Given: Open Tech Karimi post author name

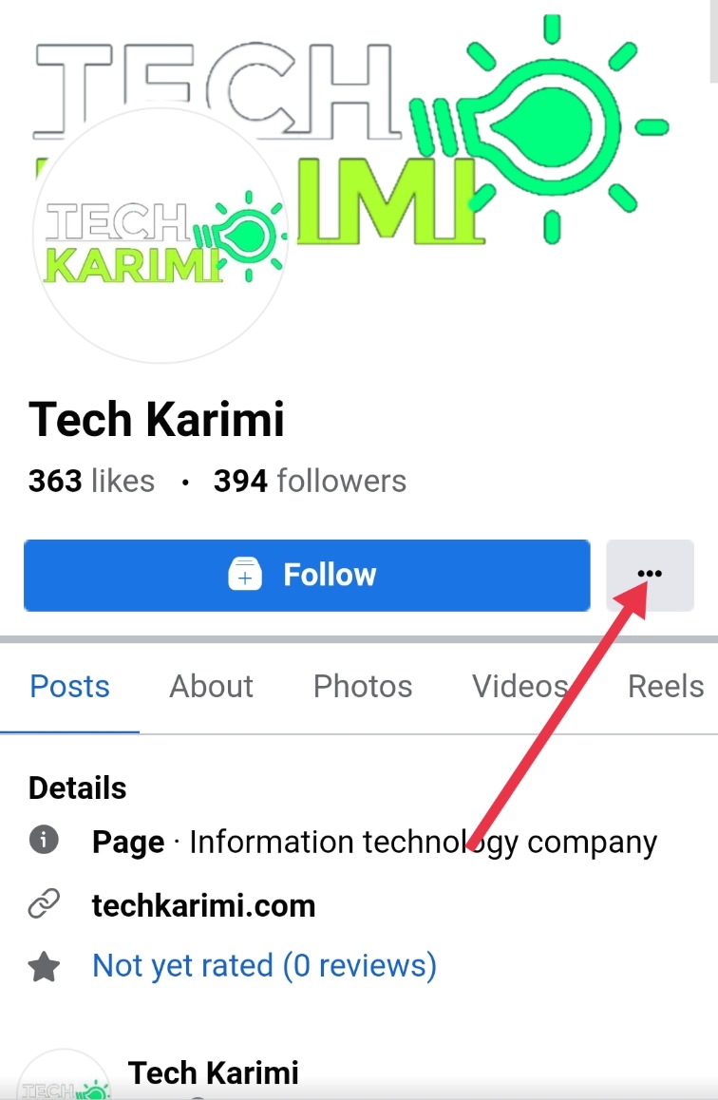Looking at the screenshot, I should click(x=213, y=1073).
